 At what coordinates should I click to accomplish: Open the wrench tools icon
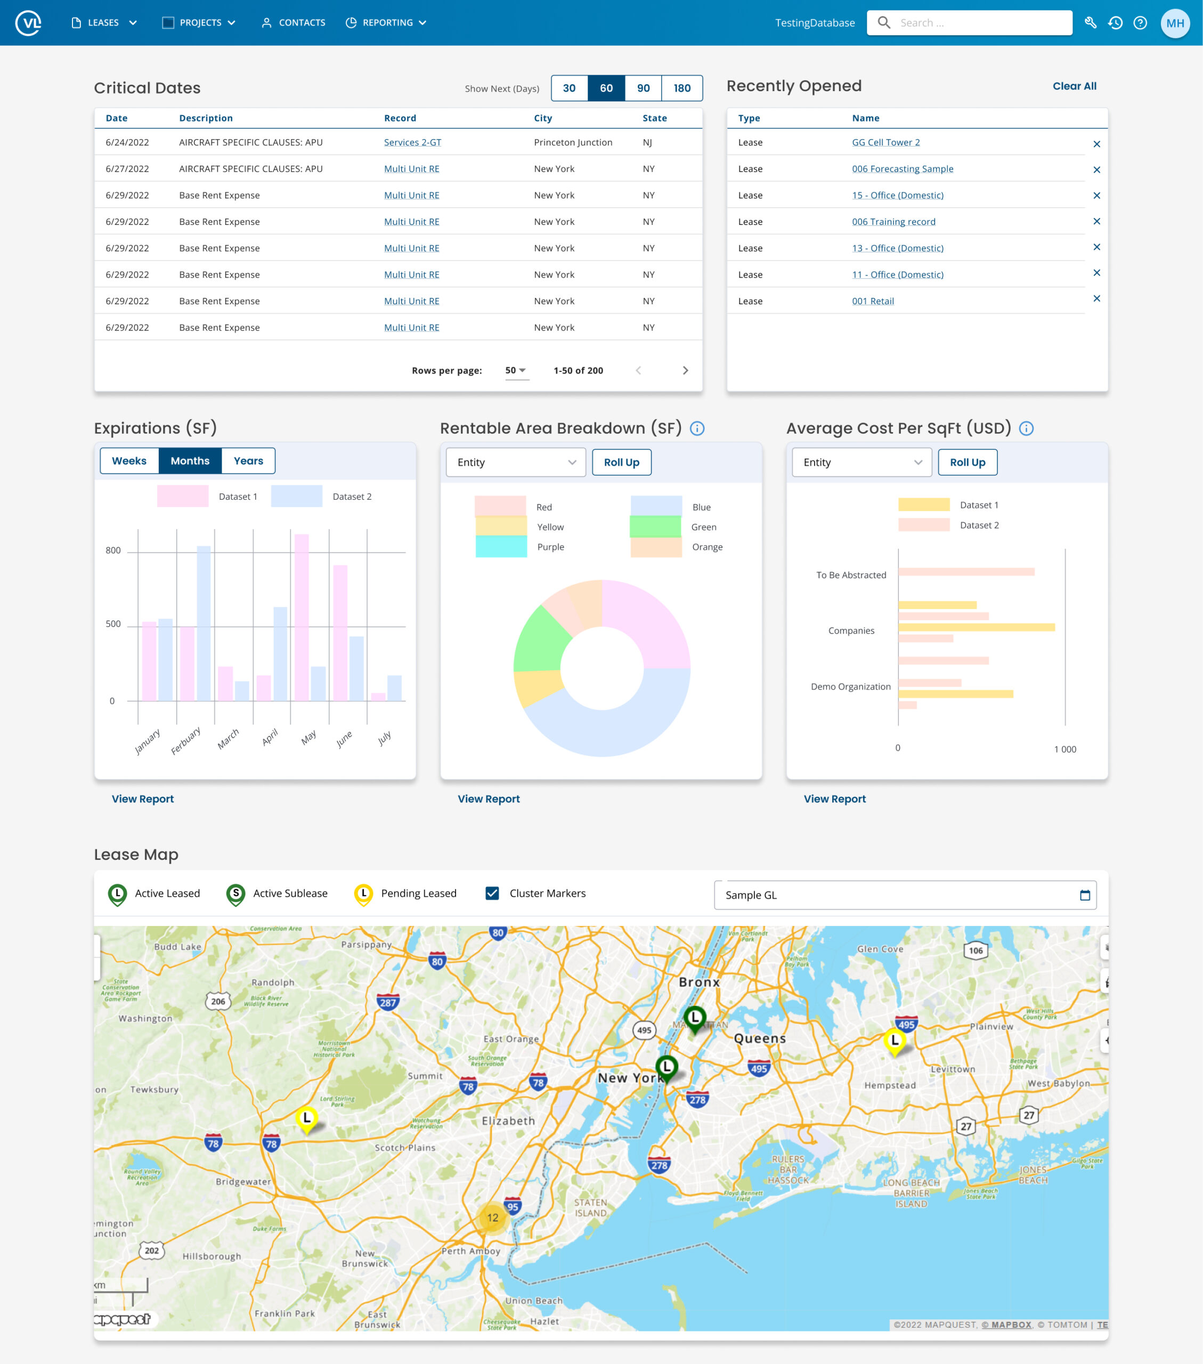pyautogui.click(x=1090, y=23)
